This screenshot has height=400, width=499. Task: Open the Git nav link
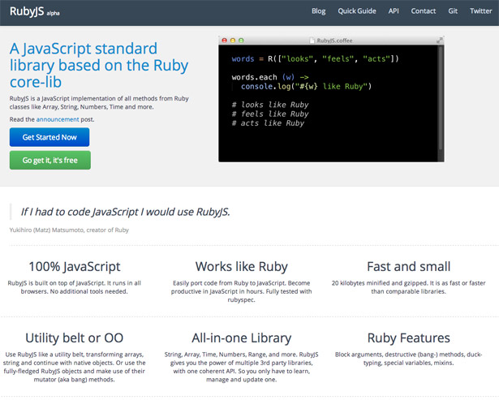(453, 11)
